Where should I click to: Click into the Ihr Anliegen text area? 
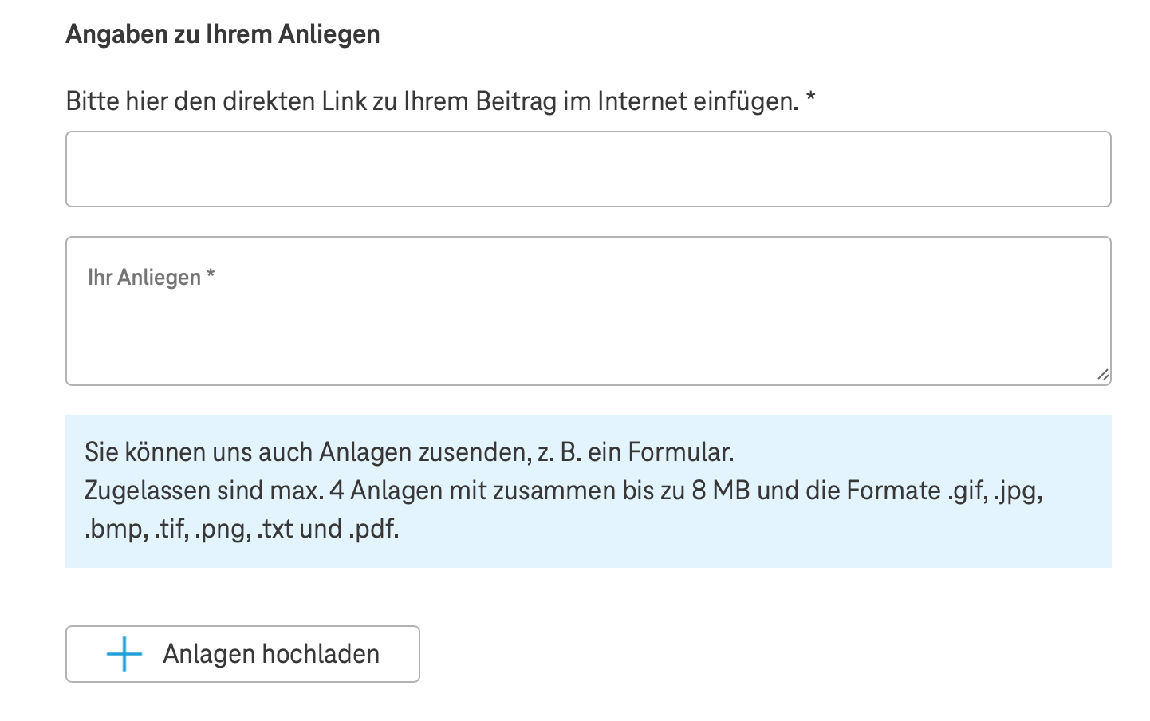[x=588, y=311]
